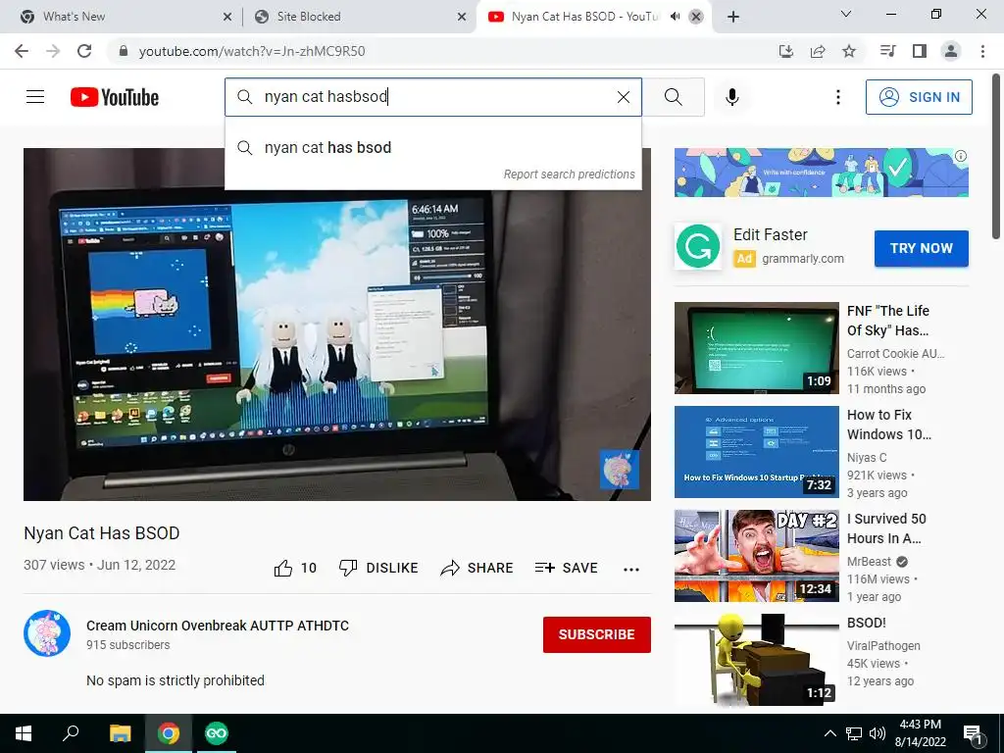
Task: Click the Grammarly banner ad image
Action: click(x=821, y=173)
